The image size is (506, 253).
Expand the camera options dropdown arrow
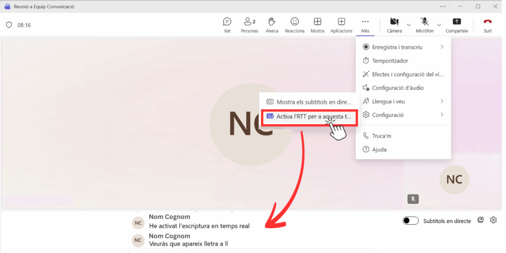[x=409, y=24]
